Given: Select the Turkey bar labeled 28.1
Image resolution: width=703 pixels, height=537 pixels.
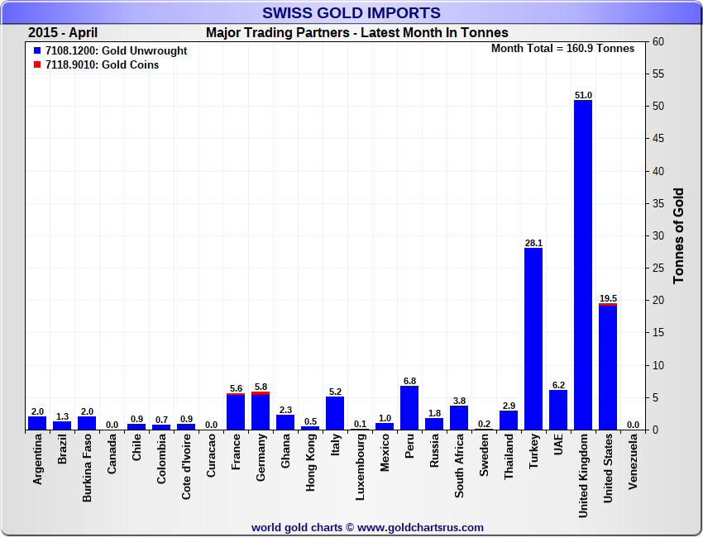Looking at the screenshot, I should (533, 339).
